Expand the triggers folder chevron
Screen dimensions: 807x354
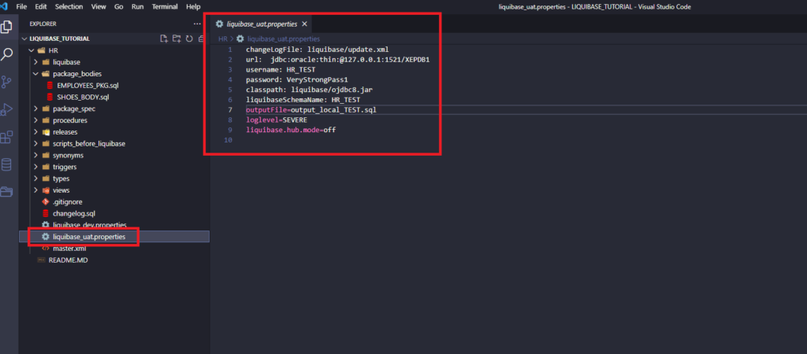35,167
